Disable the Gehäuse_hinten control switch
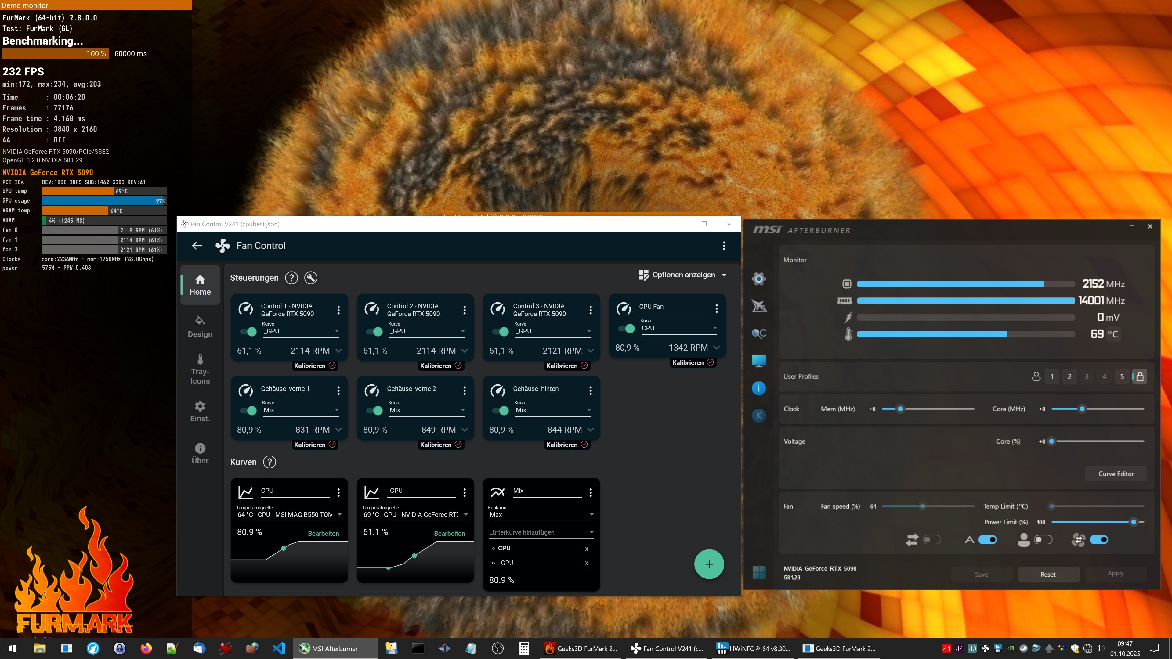The image size is (1172, 659). pyautogui.click(x=501, y=411)
